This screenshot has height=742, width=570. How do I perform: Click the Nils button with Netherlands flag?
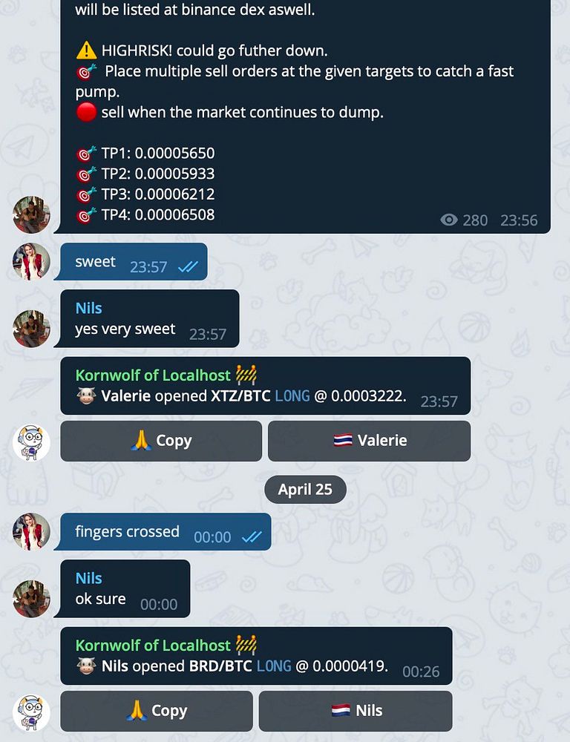click(x=356, y=712)
